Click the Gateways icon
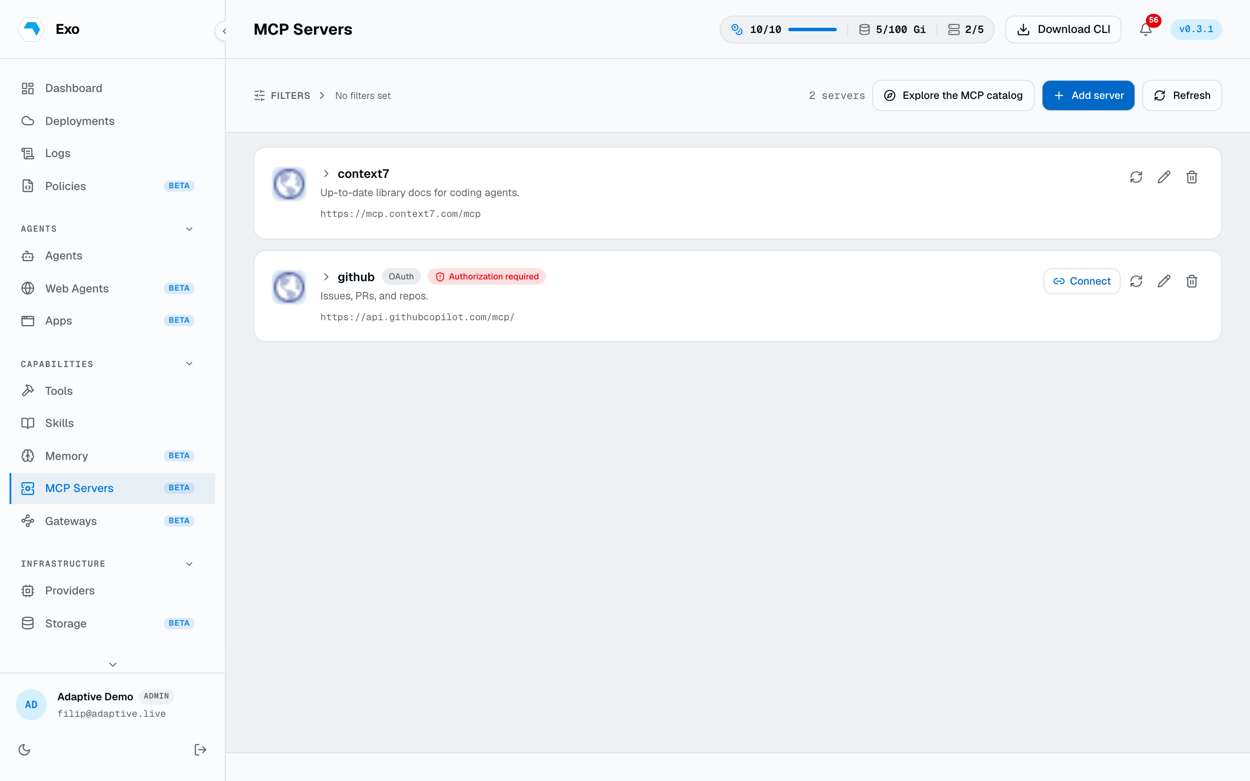The image size is (1250, 781). 28,521
